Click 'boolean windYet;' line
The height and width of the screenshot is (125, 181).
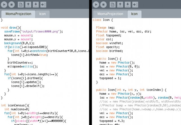click(x=110, y=43)
